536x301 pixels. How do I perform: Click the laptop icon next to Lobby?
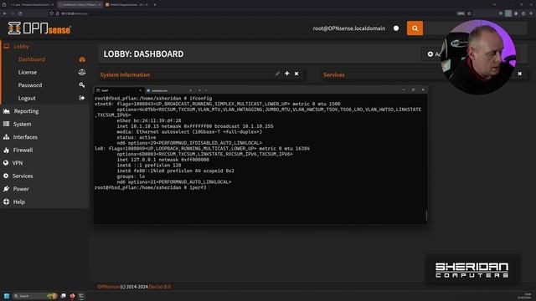(7, 46)
